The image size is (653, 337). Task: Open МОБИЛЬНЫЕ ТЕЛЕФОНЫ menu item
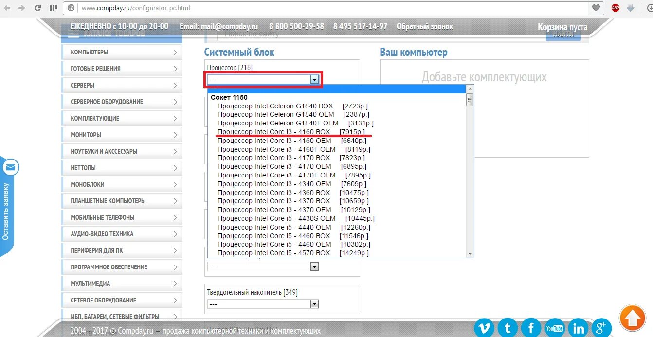pyautogui.click(x=122, y=217)
